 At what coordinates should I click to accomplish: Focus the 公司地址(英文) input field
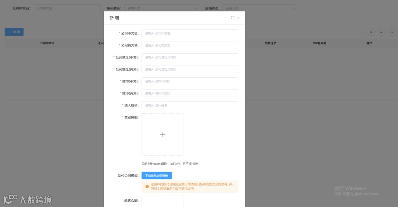pos(190,69)
